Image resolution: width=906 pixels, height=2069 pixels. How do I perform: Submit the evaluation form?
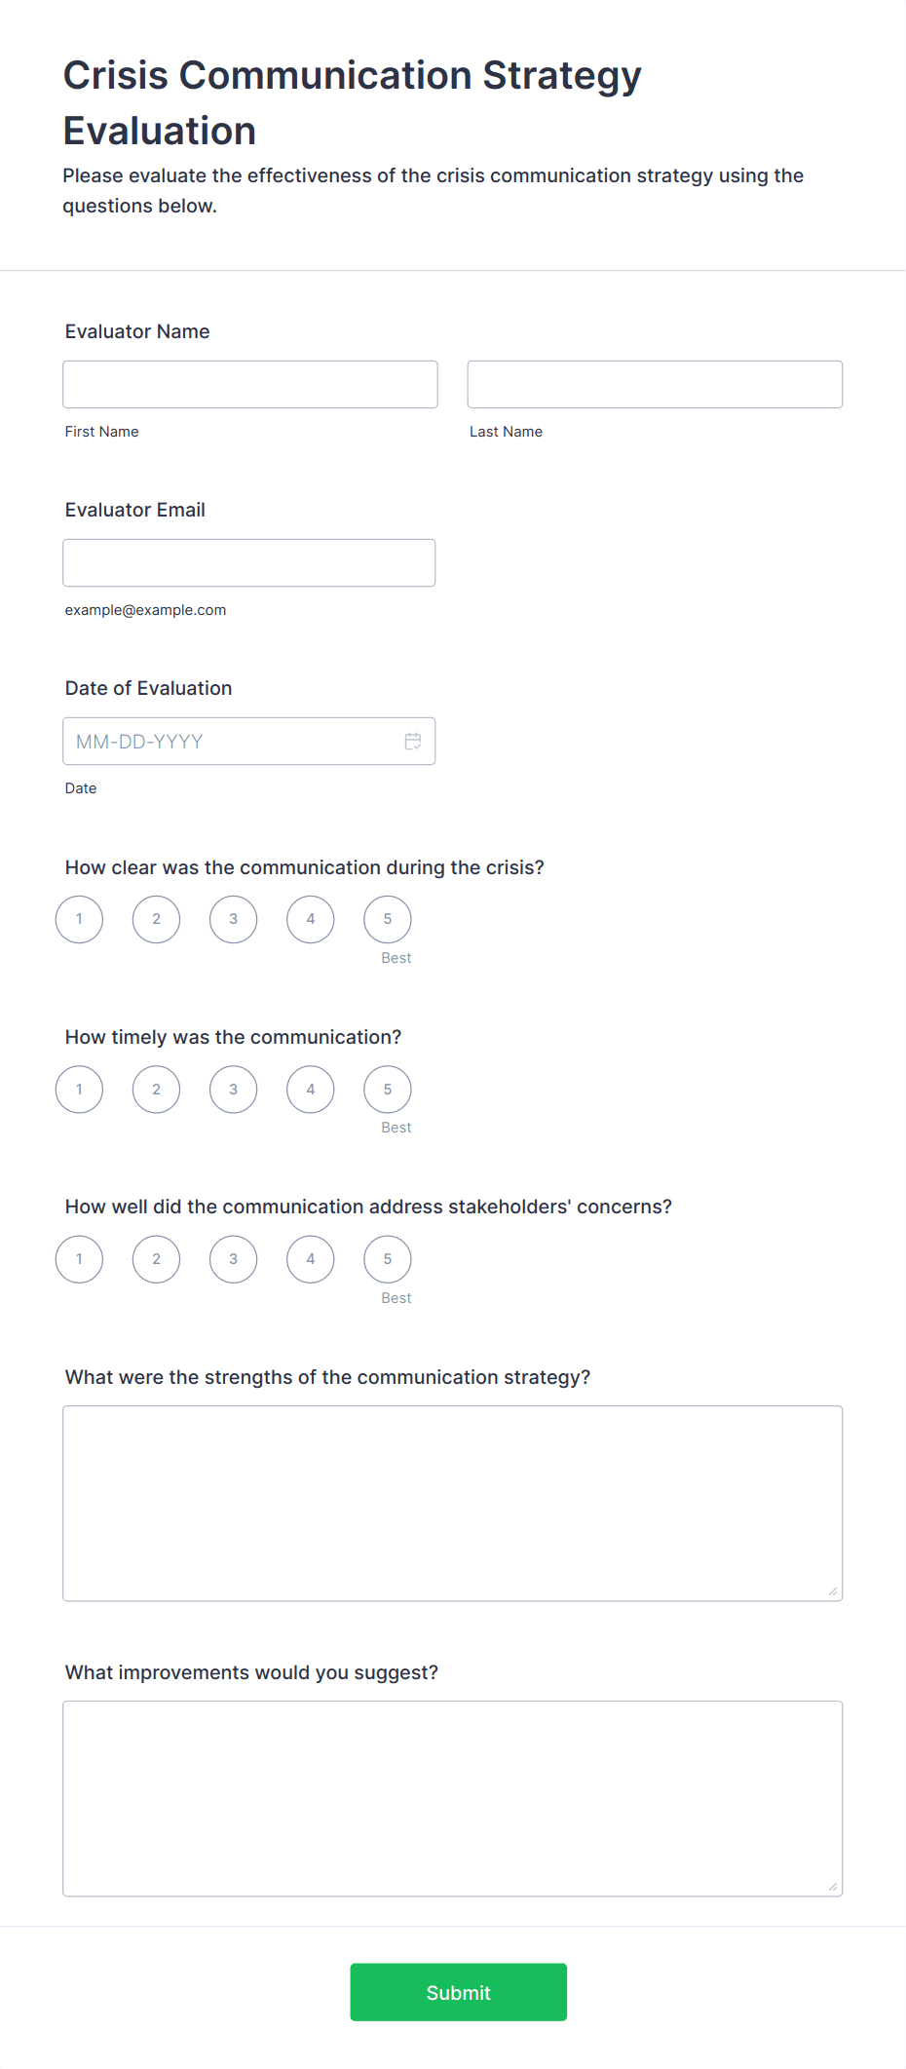459,1992
